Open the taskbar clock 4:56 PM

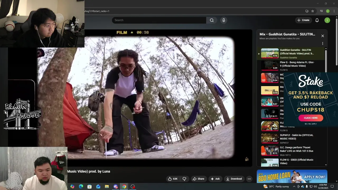click(323, 187)
